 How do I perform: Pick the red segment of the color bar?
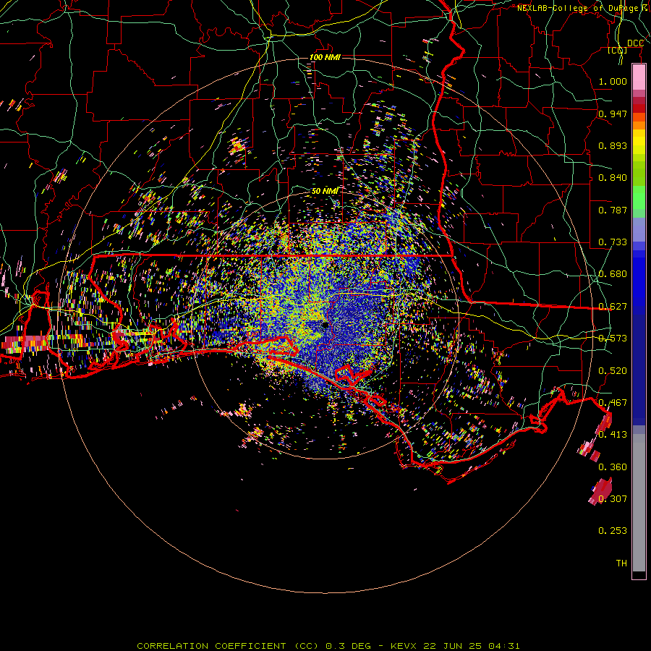[639, 109]
